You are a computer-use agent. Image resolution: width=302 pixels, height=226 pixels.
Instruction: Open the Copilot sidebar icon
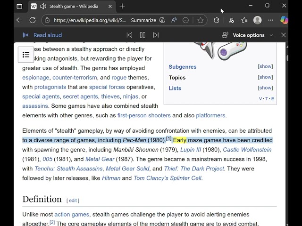pyautogui.click(x=284, y=20)
